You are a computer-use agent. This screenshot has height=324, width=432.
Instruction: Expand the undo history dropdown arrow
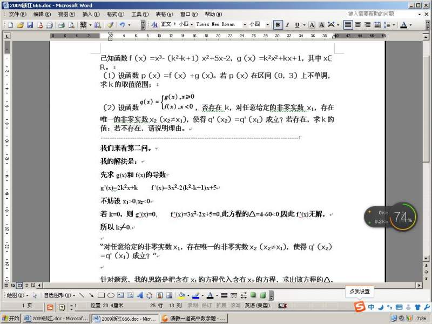click(x=129, y=25)
